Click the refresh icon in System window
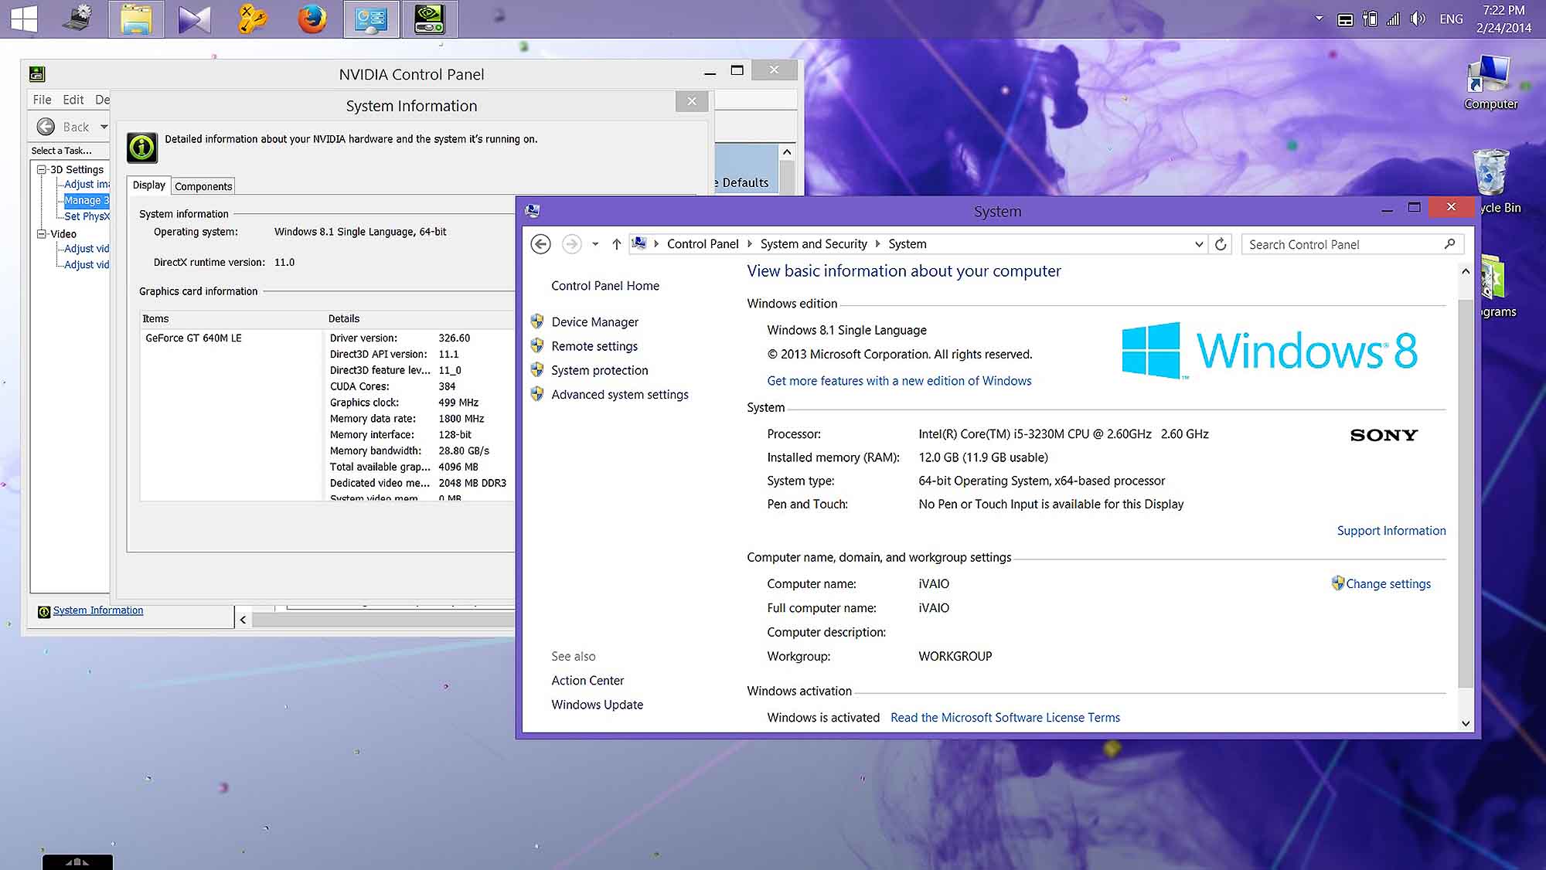Viewport: 1546px width, 870px height. point(1221,244)
